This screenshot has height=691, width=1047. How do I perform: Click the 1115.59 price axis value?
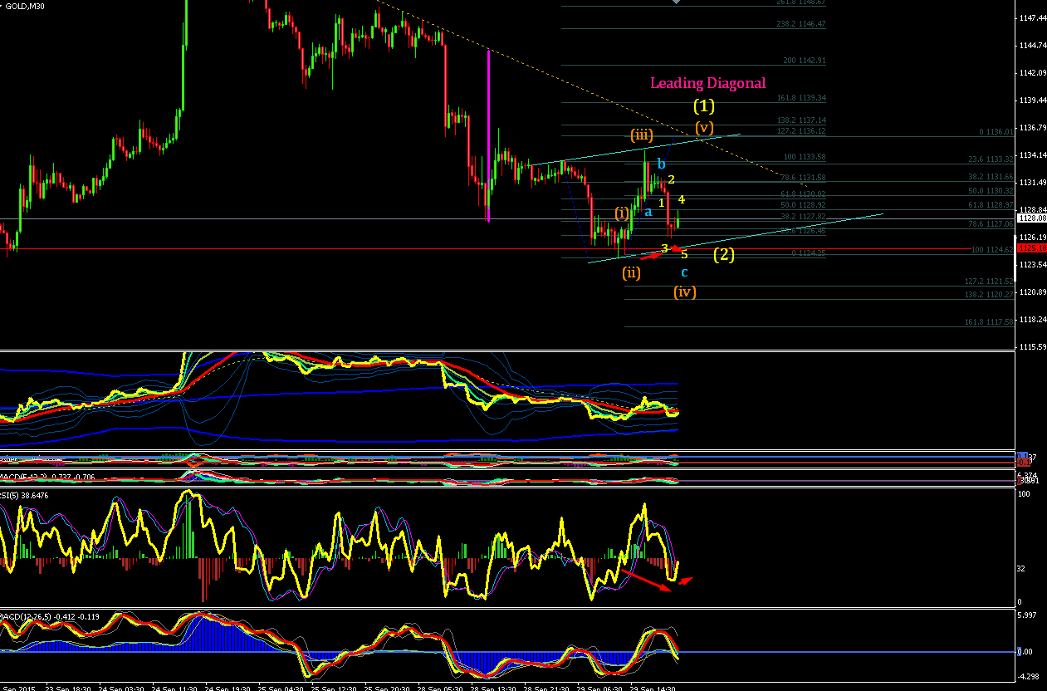1032,346
